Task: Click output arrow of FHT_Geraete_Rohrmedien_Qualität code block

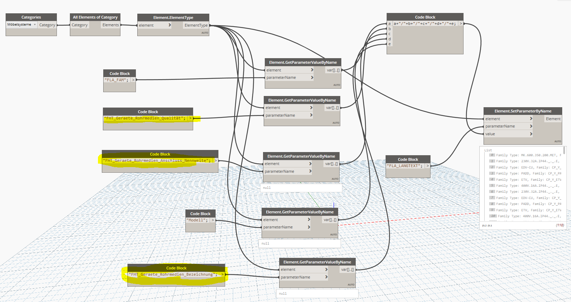Action: [x=190, y=118]
